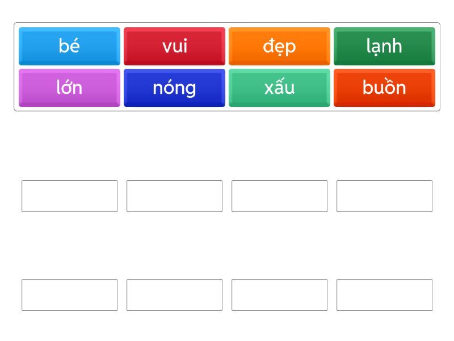Select the second empty box in upper row
454x341 pixels.
(174, 196)
